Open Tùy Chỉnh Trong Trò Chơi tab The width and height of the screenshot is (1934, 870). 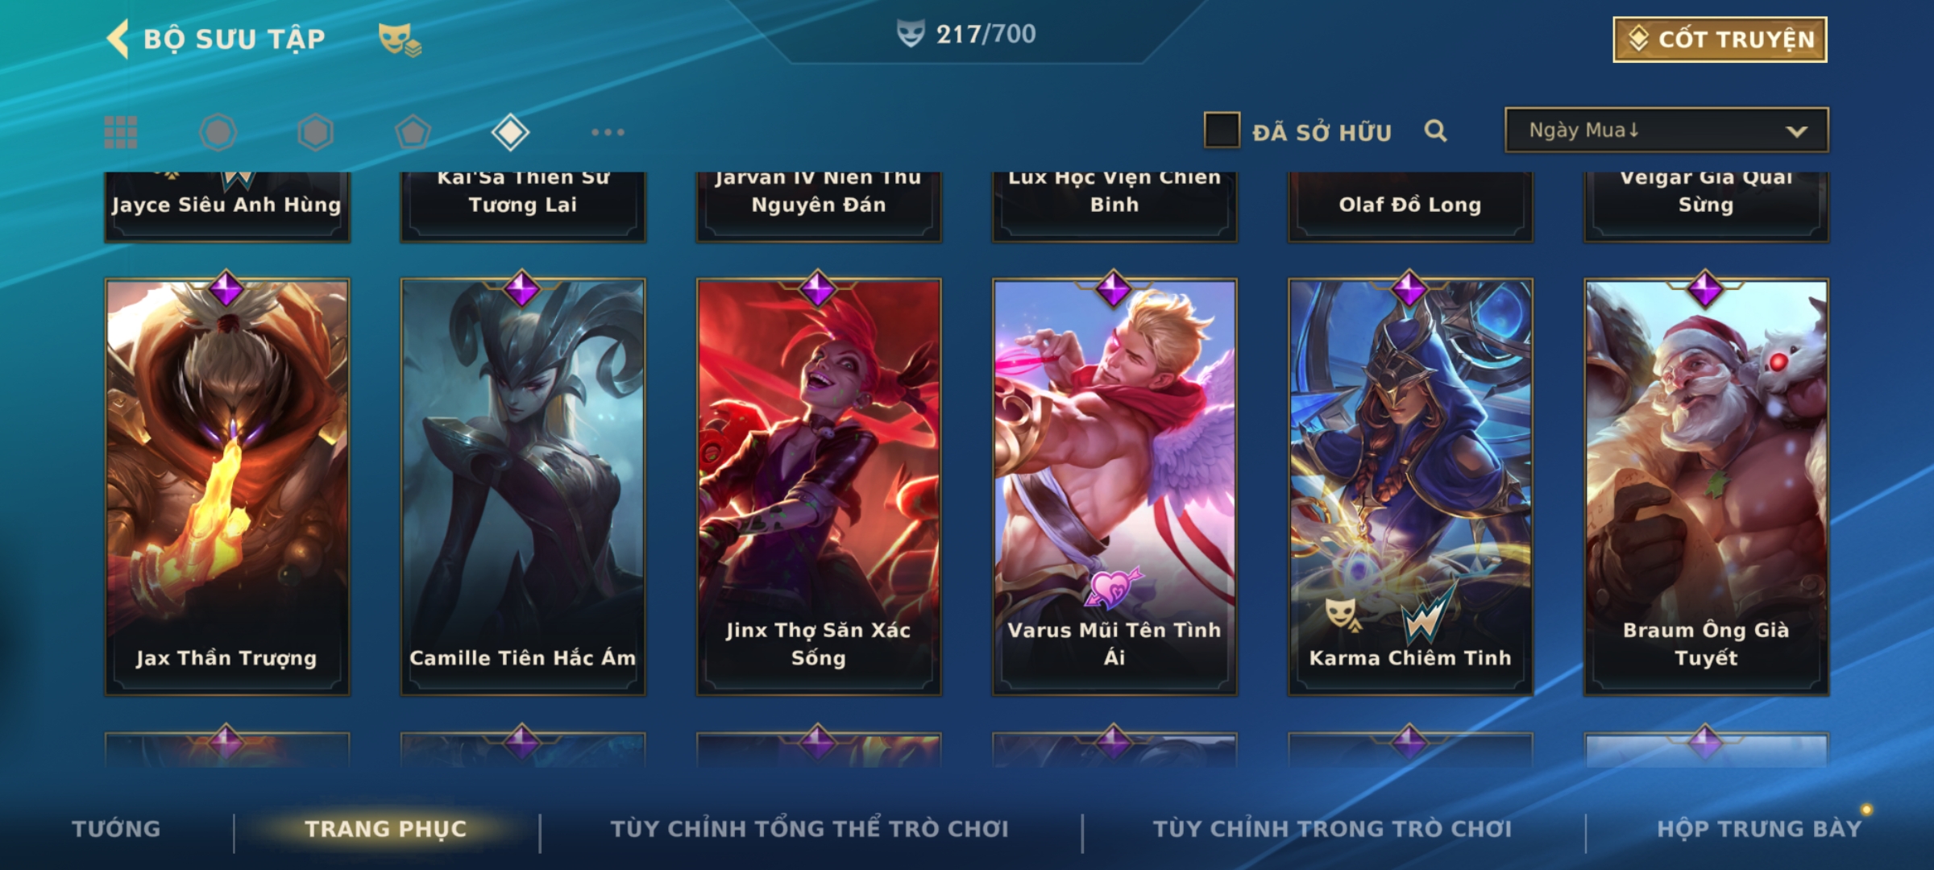point(1332,829)
